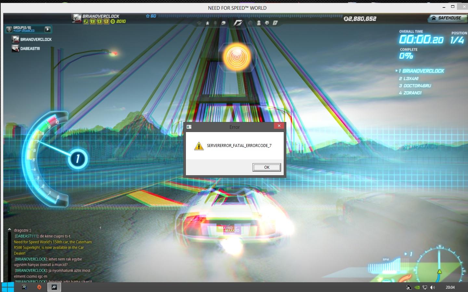Open the friends icon in the top menu bar
This screenshot has height=292, width=468.
[259, 23]
